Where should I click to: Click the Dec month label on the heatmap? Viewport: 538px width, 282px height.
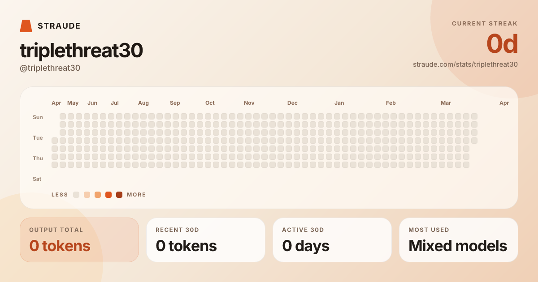point(292,103)
